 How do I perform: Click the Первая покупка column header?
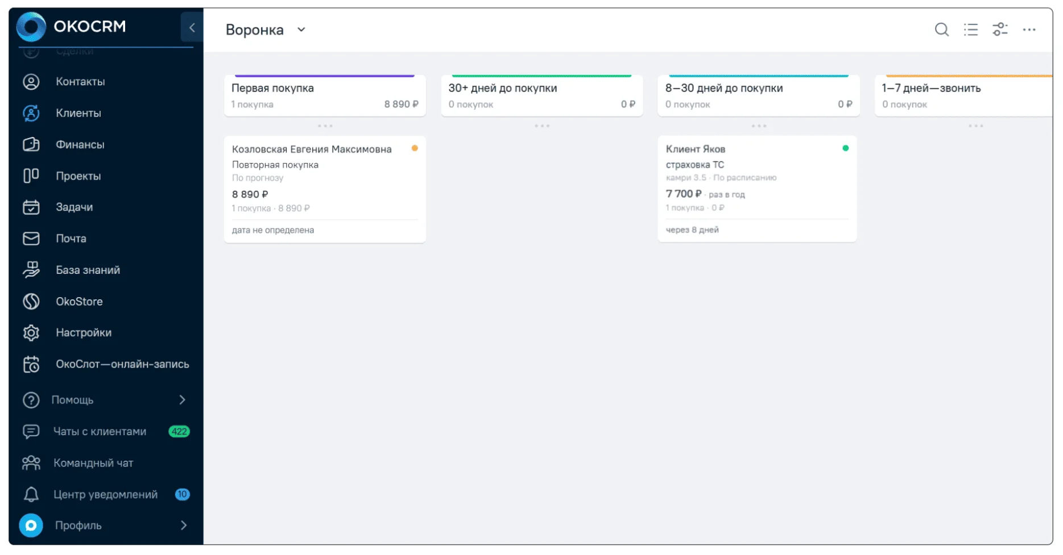coord(325,95)
